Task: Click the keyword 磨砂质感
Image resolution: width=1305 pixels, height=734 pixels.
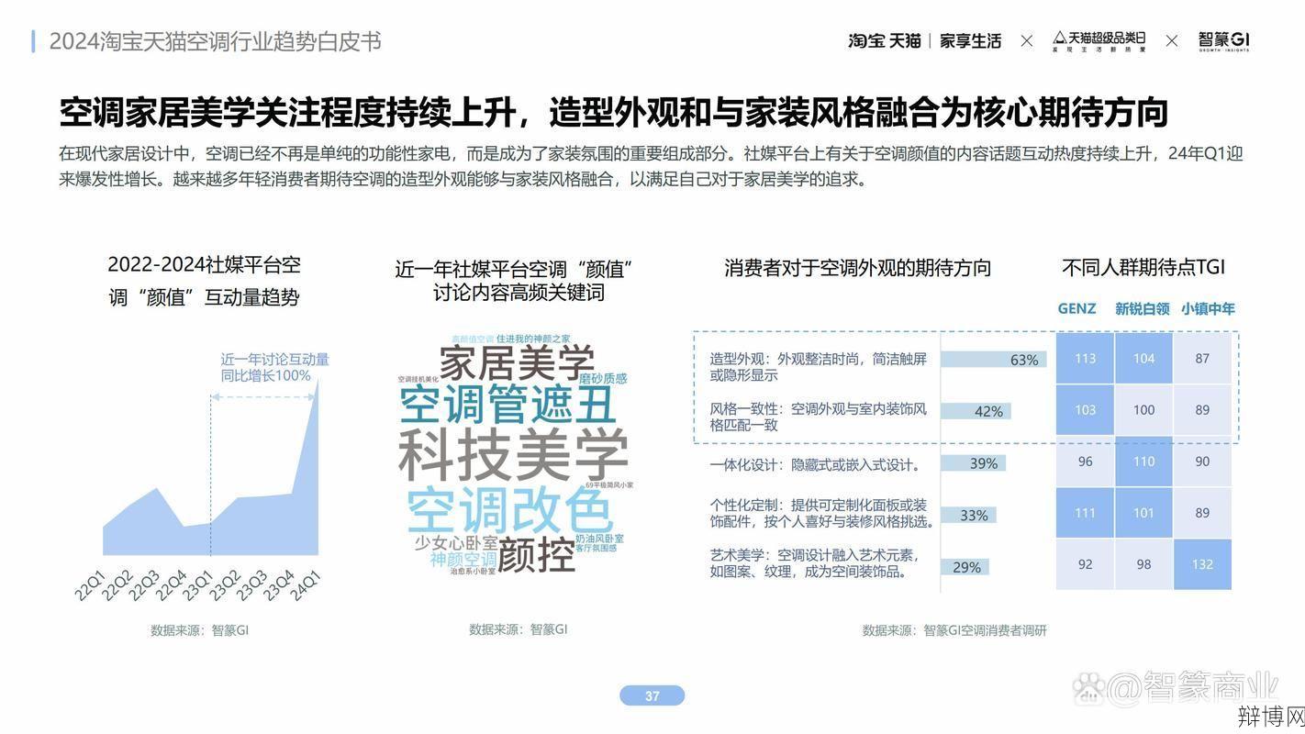Action: 603,378
